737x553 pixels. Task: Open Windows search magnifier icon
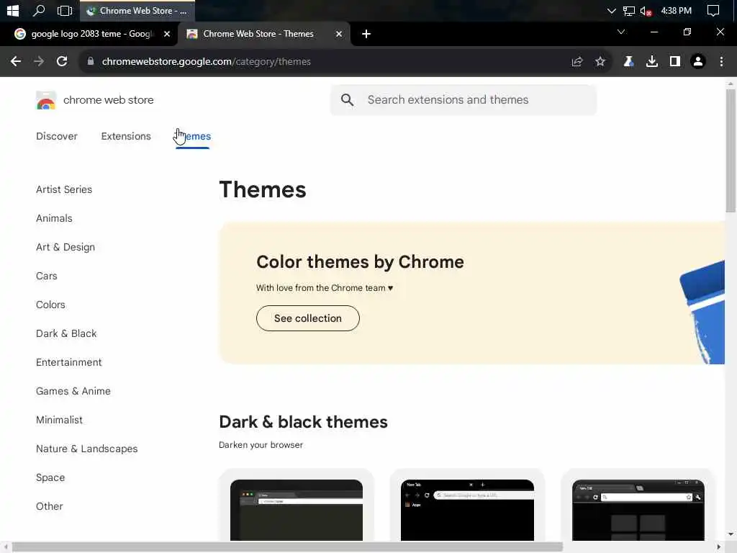coord(39,10)
